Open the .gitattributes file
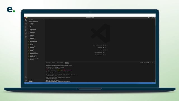Image resolution: width=179 pixels, height=101 pixels. 32,37
